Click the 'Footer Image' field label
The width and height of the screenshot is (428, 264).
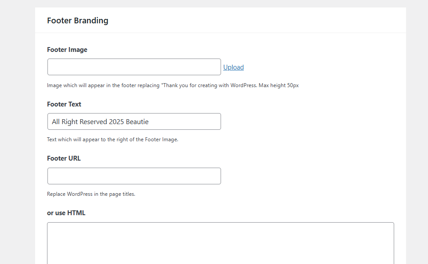point(67,50)
